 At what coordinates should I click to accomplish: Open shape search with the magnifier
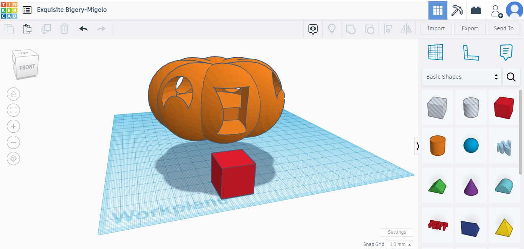pos(511,77)
